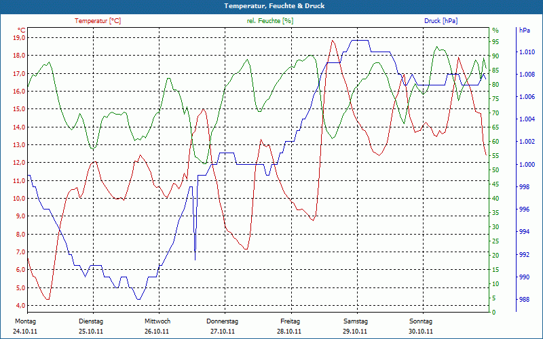Click the '4,0' temperature axis value

click(x=20, y=306)
